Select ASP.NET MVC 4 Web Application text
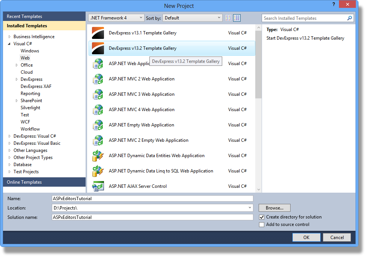This screenshot has height=257, width=366. pyautogui.click(x=142, y=110)
